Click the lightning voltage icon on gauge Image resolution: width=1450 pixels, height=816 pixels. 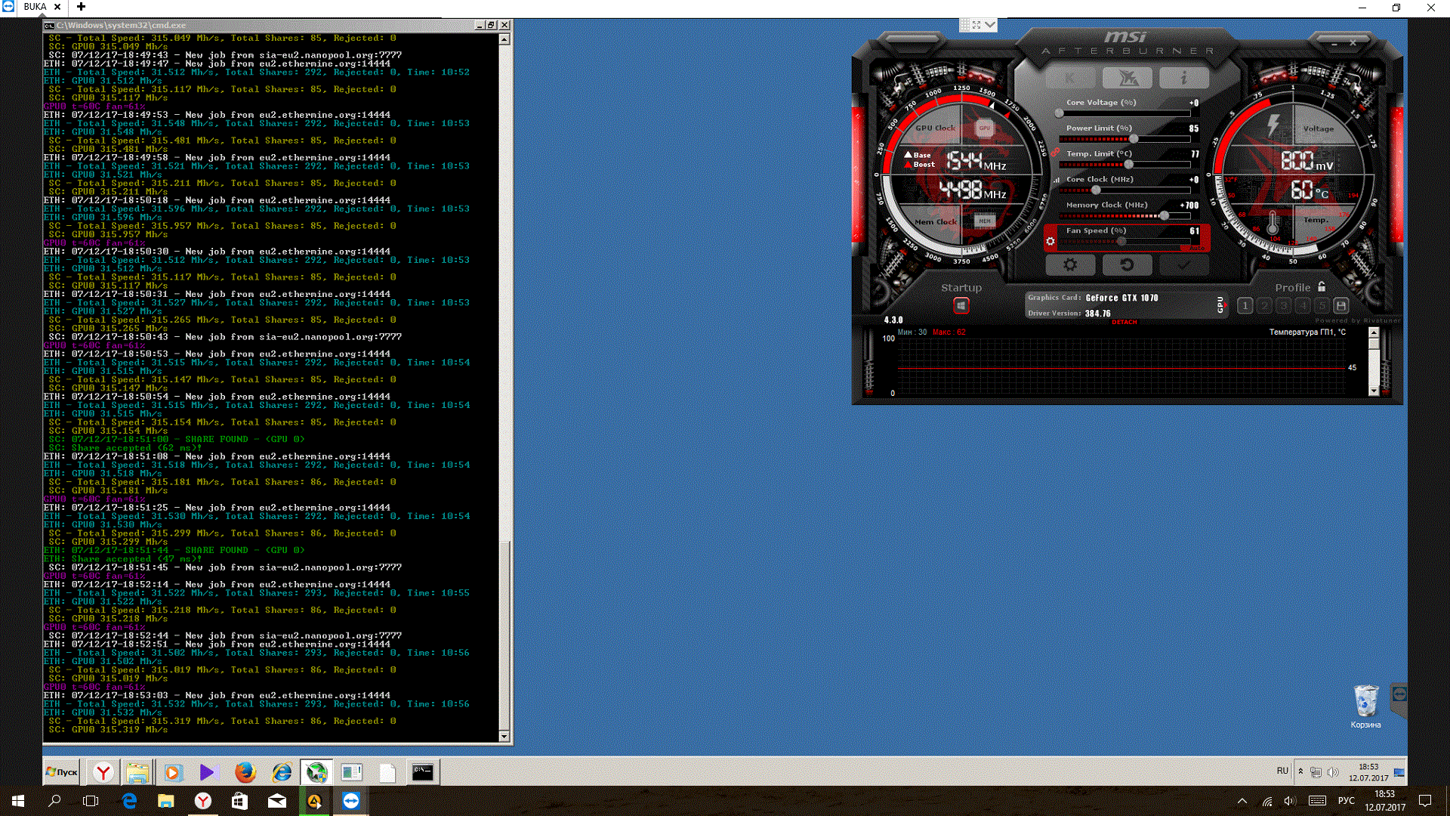point(1273,125)
